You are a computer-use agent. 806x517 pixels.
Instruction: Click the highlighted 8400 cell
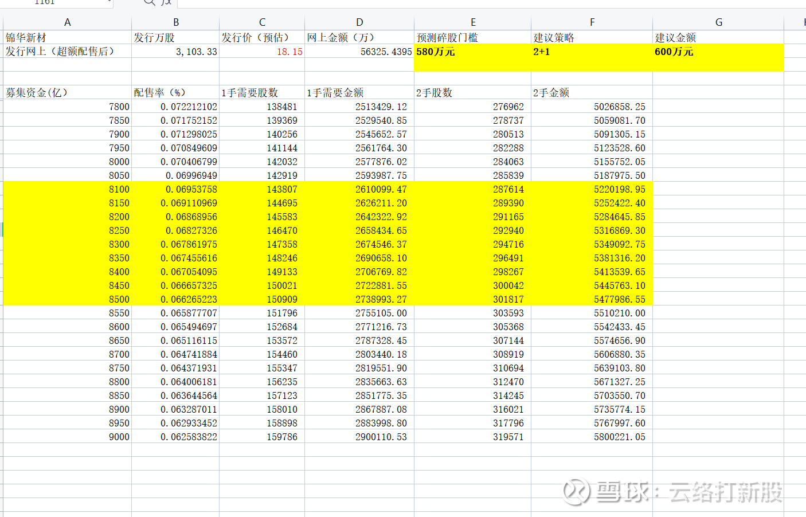tap(67, 271)
